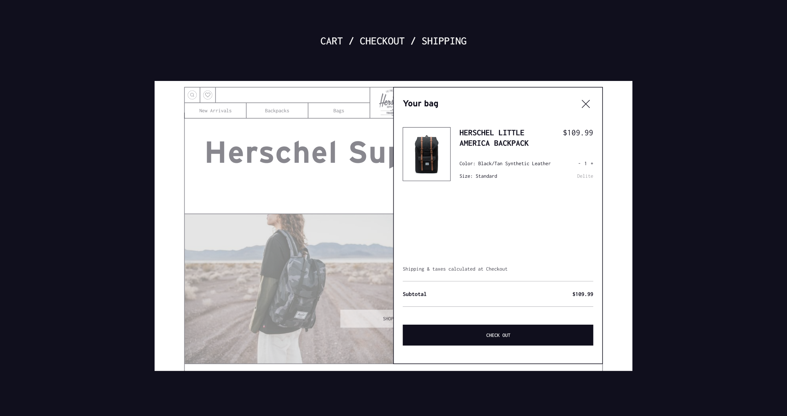Image resolution: width=787 pixels, height=416 pixels.
Task: Remove item using the Delite link
Action: pos(585,176)
